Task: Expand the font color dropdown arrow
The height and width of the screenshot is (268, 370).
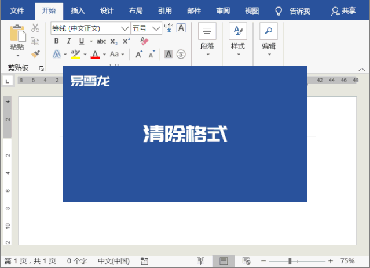Action: tap(104, 55)
